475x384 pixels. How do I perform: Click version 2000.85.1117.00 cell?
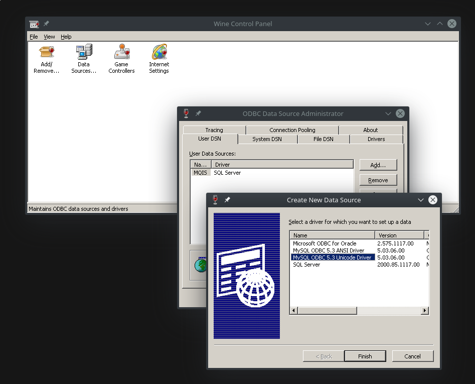(x=398, y=265)
